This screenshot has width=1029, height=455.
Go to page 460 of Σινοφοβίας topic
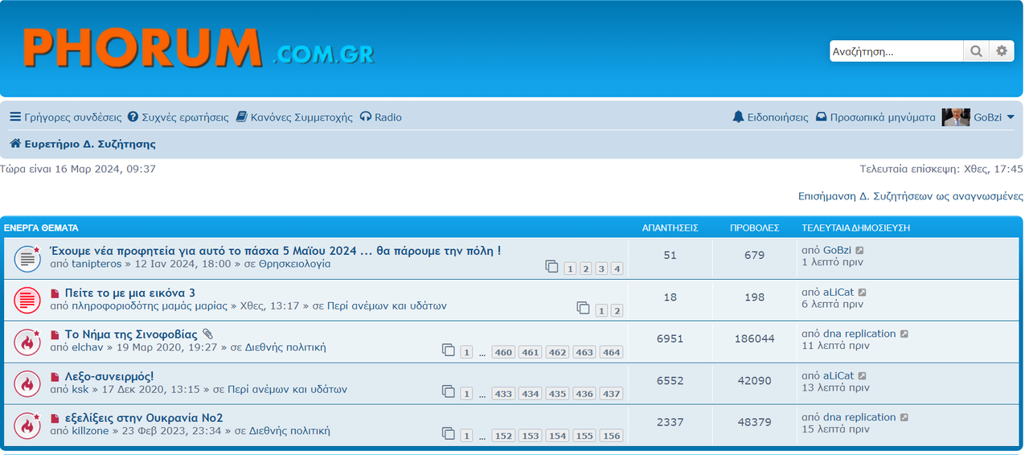(x=504, y=352)
